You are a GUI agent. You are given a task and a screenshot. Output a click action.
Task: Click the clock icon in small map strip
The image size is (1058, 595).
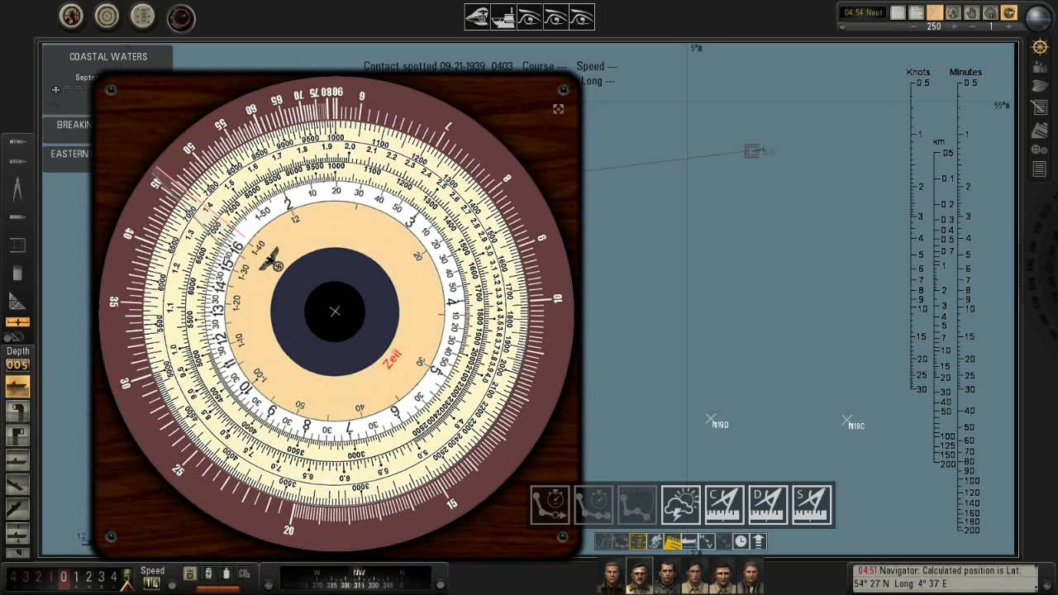(x=741, y=542)
